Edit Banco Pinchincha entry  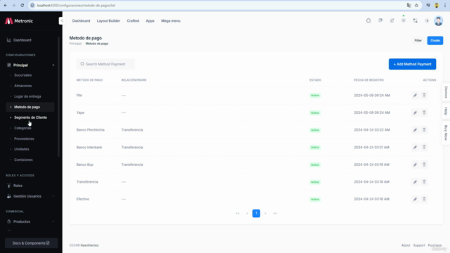pyautogui.click(x=415, y=130)
